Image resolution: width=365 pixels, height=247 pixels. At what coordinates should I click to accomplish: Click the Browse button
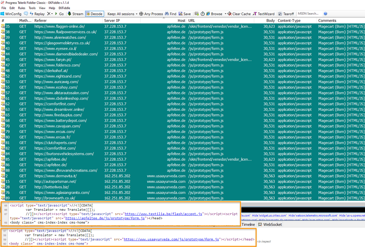click(x=214, y=14)
